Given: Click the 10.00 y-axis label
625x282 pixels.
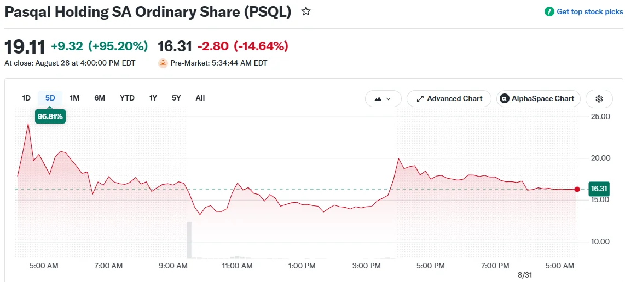Looking at the screenshot, I should [600, 242].
